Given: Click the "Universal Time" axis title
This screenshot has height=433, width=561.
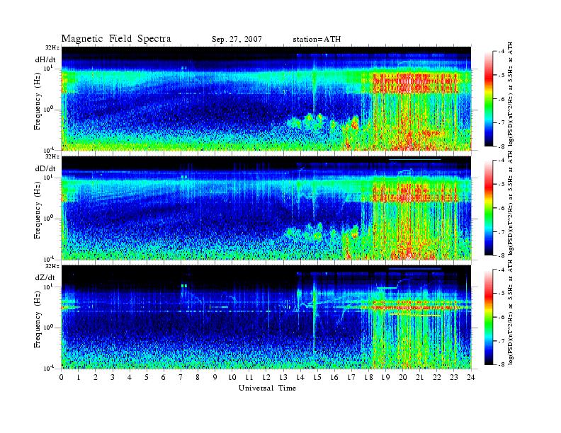Looking at the screenshot, I should [267, 388].
